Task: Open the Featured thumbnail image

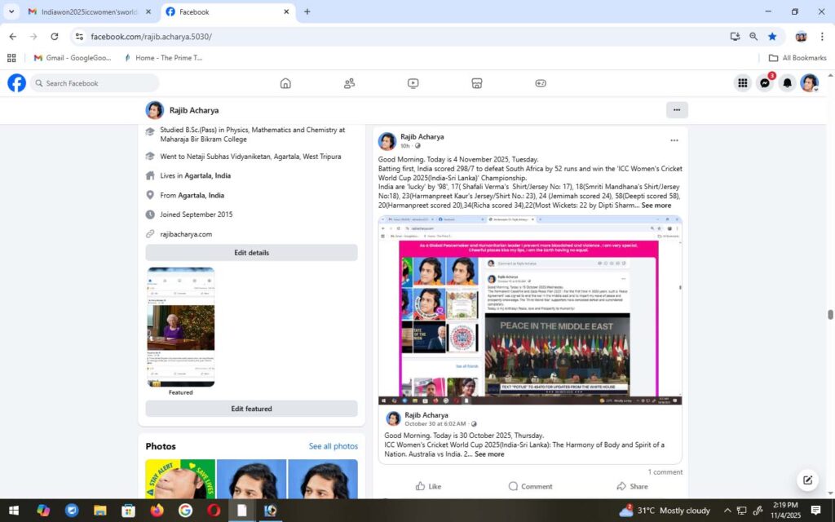Action: pyautogui.click(x=181, y=326)
